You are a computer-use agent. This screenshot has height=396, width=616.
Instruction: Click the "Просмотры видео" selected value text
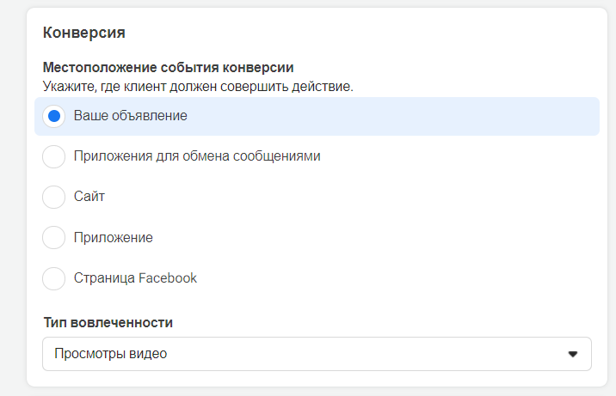[x=110, y=354]
